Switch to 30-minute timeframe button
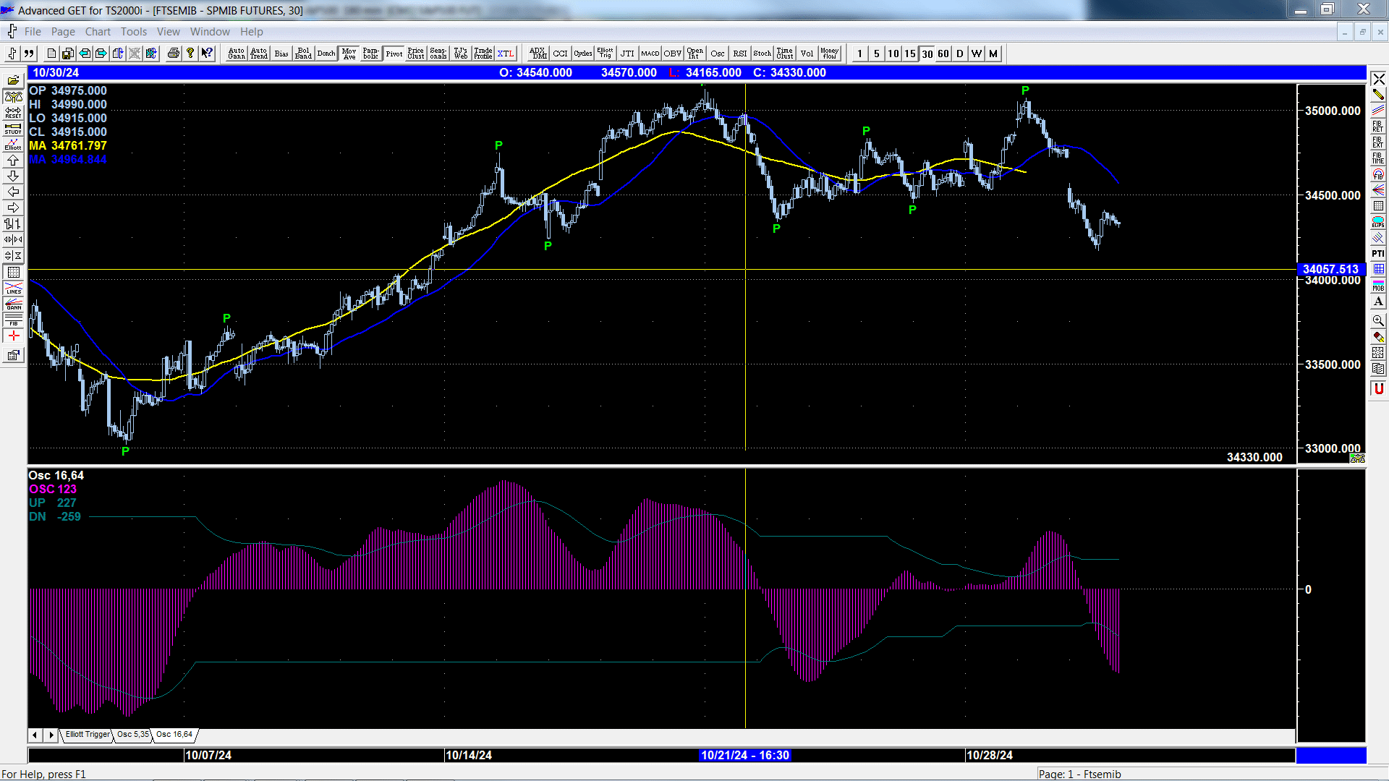Viewport: 1389px width, 781px height. (x=927, y=54)
